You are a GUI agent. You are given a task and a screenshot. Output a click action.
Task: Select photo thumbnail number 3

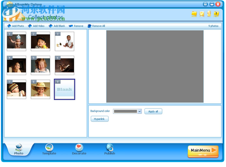[x=64, y=41]
